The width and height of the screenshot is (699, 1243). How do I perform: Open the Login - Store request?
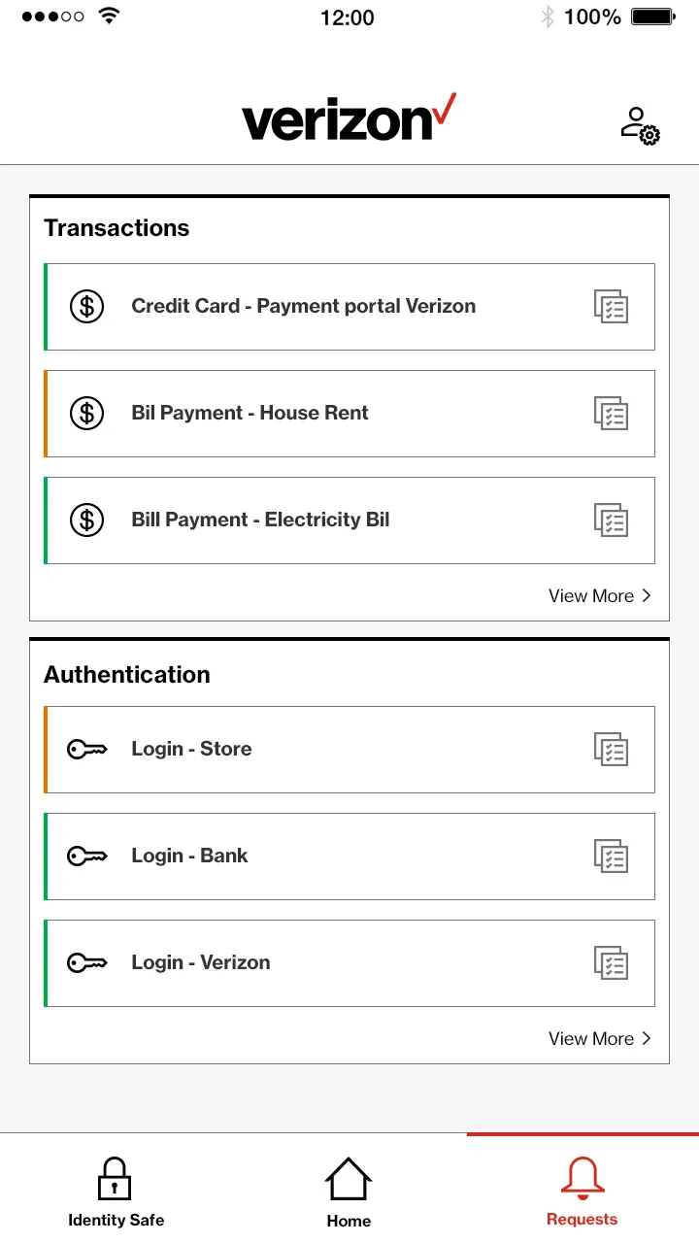click(x=191, y=750)
